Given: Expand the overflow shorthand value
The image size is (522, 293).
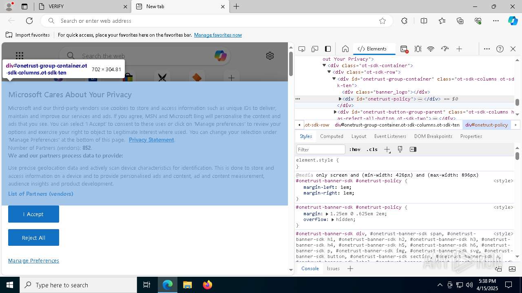Looking at the screenshot, I should 333,220.
